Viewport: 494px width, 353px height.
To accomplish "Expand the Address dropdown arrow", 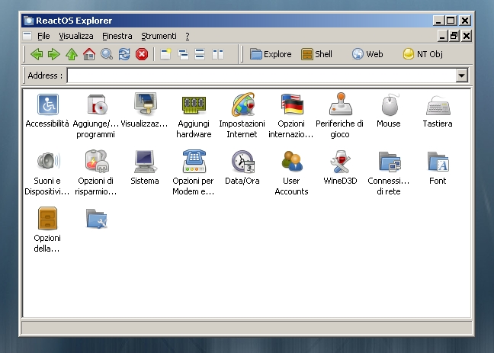I will pos(461,75).
